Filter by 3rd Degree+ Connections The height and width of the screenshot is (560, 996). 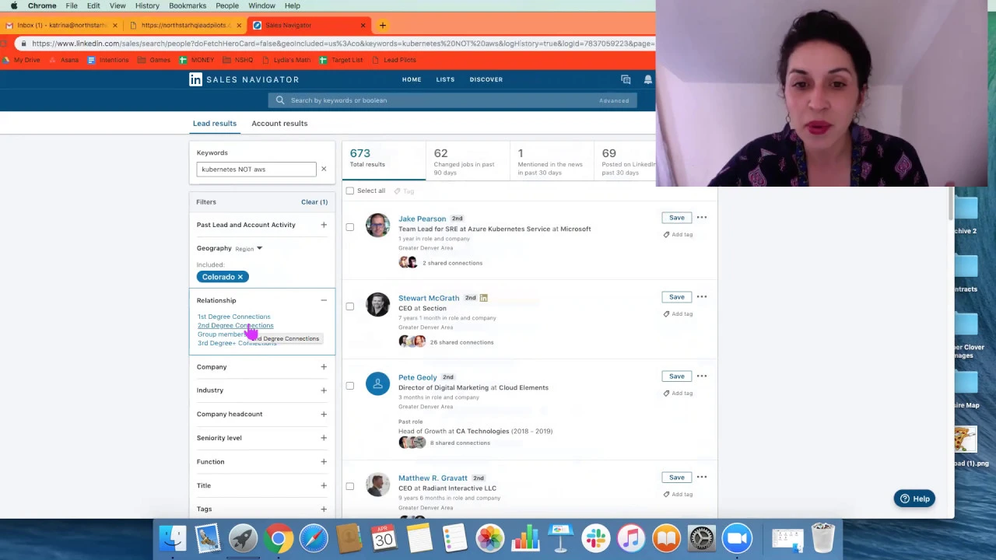click(237, 343)
